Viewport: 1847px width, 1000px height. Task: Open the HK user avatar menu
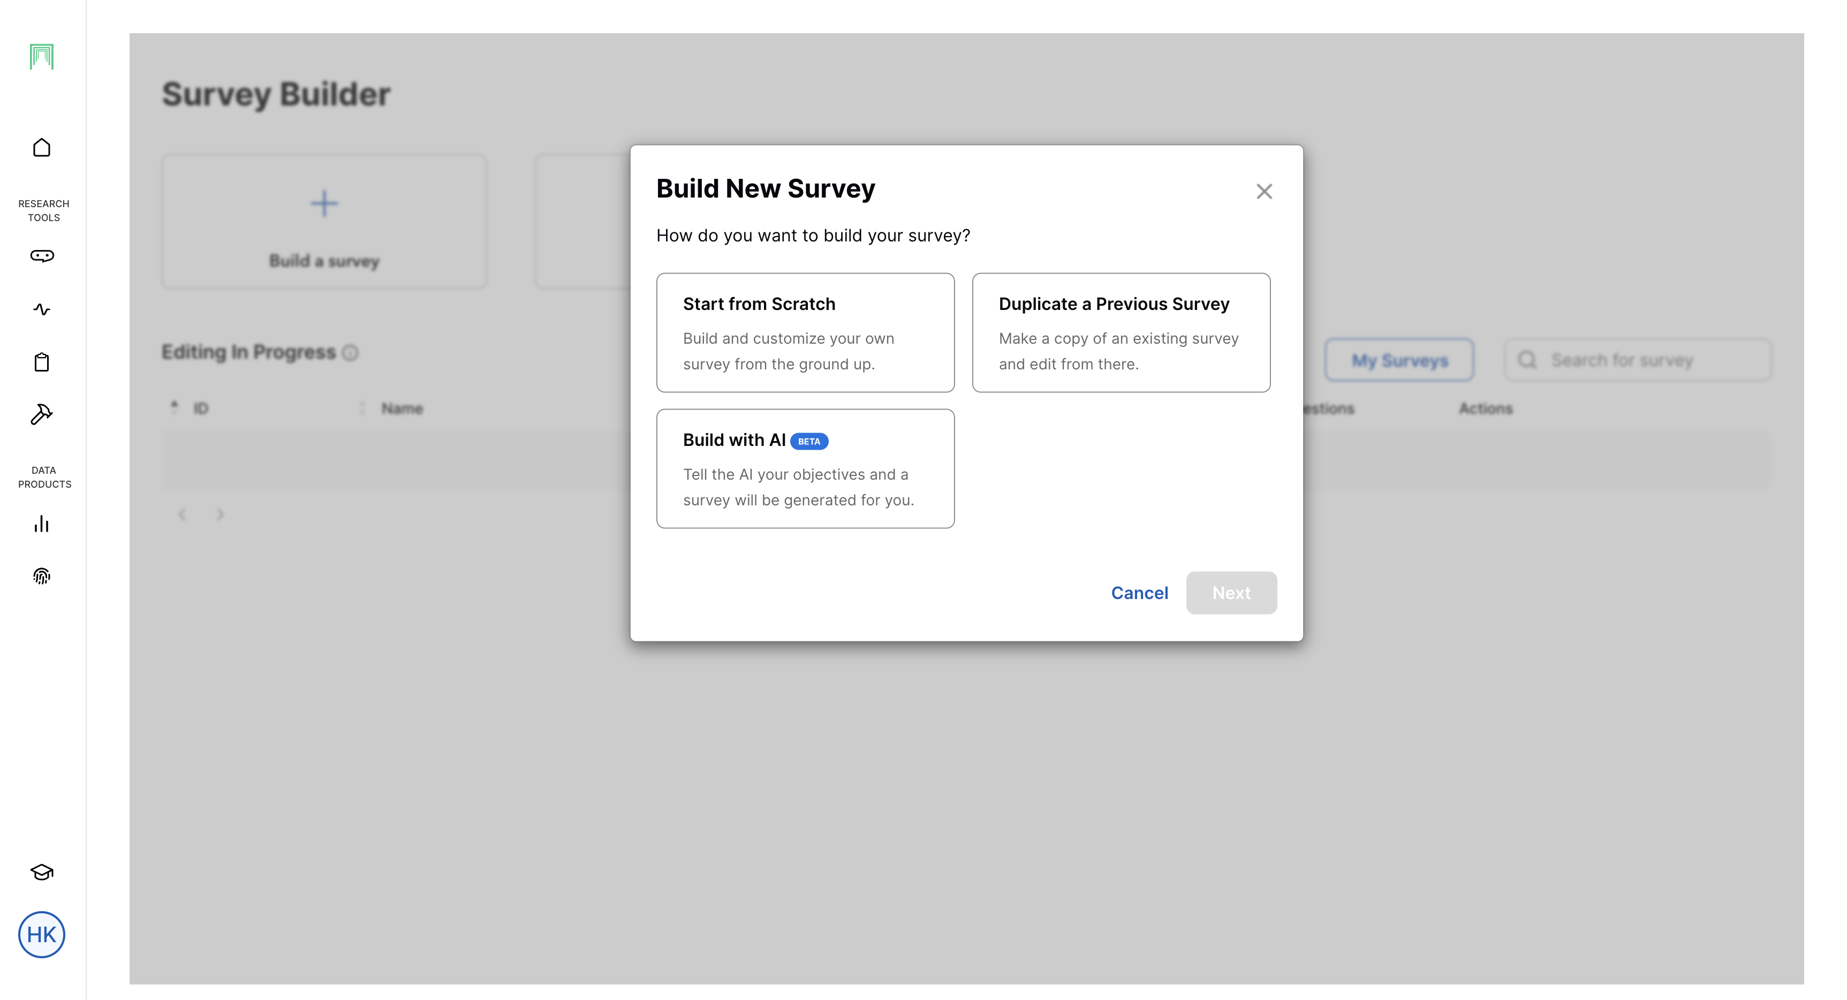42,934
